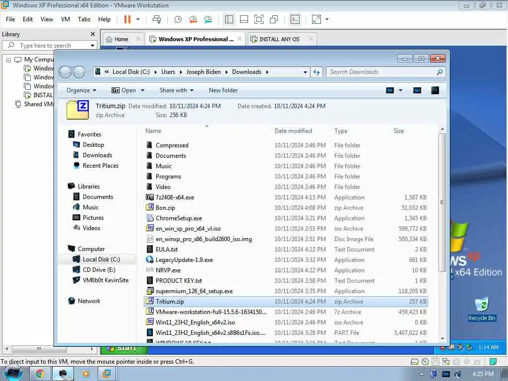508x381 pixels.
Task: Toggle the preview pane icon
Action: (417, 90)
